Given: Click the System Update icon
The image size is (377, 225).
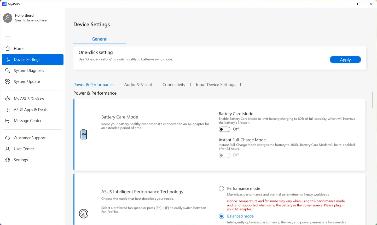Looking at the screenshot, I should (8, 82).
